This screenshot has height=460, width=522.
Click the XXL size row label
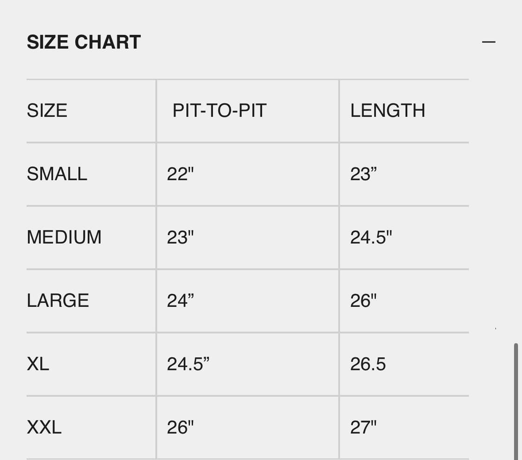point(44,427)
